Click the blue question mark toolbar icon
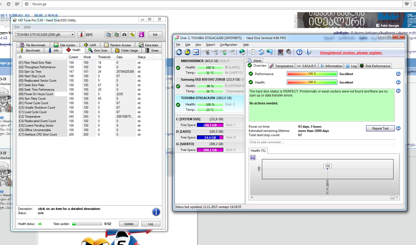The height and width of the screenshot is (245, 416). click(299, 52)
